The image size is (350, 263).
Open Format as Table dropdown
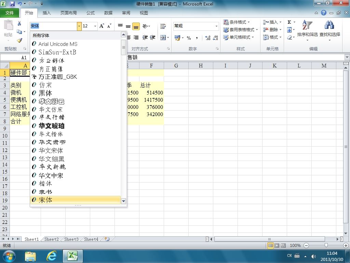click(x=240, y=30)
